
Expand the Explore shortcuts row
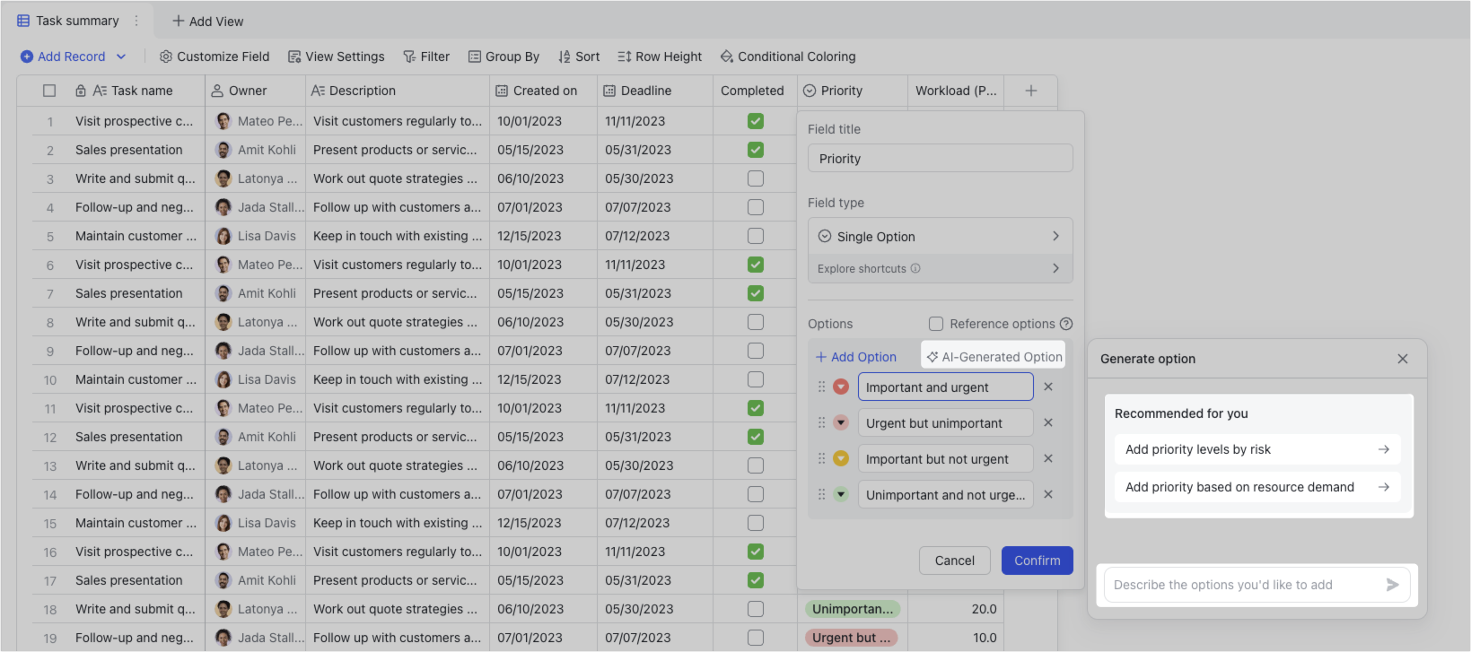pos(941,268)
